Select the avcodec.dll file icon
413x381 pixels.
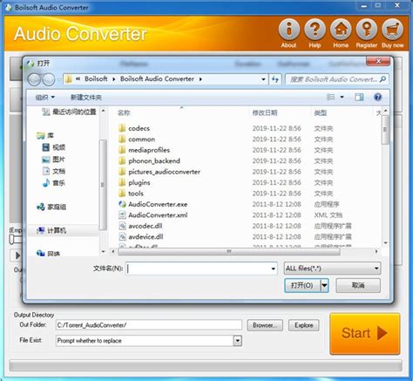click(x=122, y=226)
